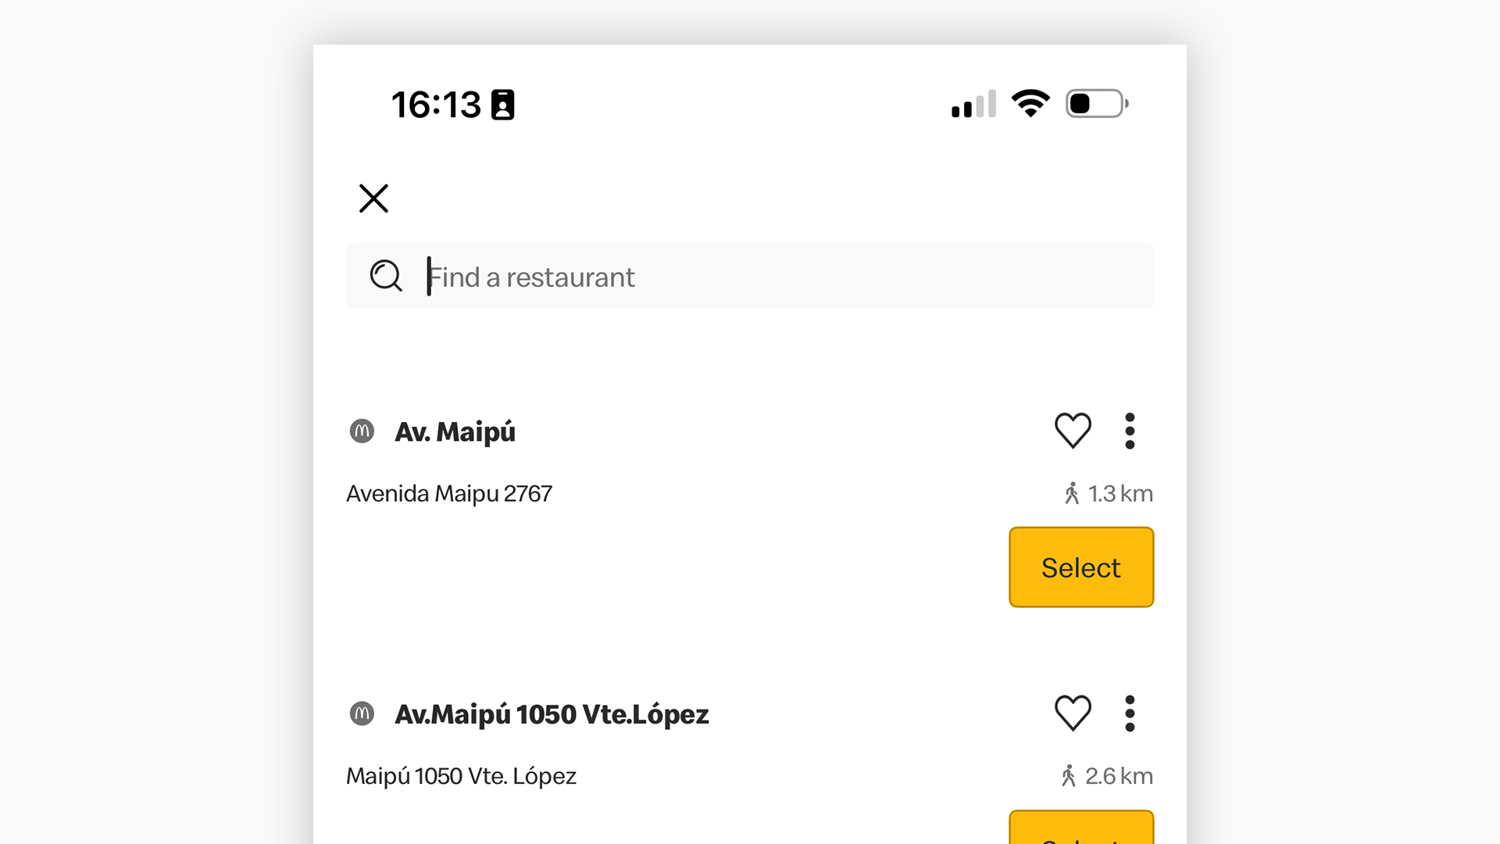Click the search magnifier icon

[386, 276]
